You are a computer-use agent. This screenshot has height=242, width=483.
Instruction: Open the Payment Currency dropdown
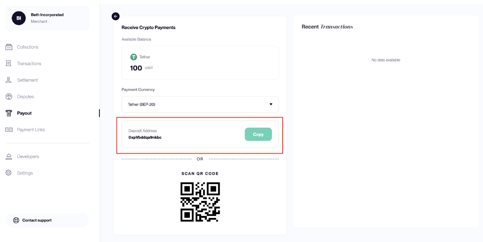[200, 105]
